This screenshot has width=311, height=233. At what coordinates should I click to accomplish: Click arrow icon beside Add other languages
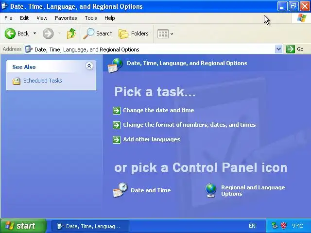pyautogui.click(x=117, y=140)
